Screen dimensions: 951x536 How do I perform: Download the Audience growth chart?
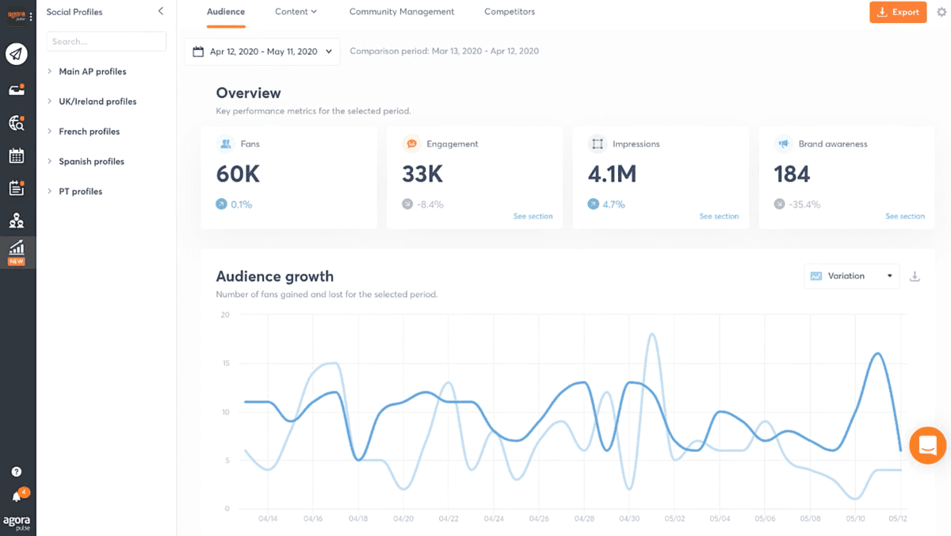915,277
